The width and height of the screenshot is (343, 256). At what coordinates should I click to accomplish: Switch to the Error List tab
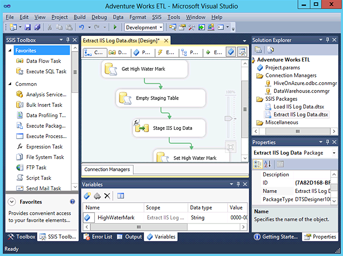point(98,237)
